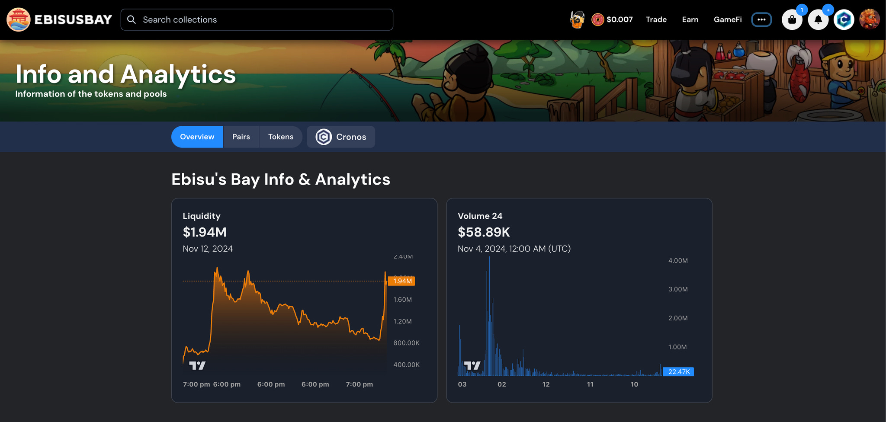This screenshot has height=422, width=886.
Task: Click the Ebisu's Bay logo icon
Action: coord(18,19)
